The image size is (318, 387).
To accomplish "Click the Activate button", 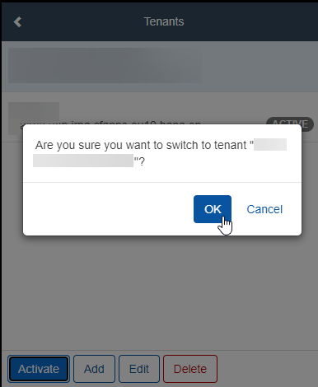I will click(x=39, y=369).
